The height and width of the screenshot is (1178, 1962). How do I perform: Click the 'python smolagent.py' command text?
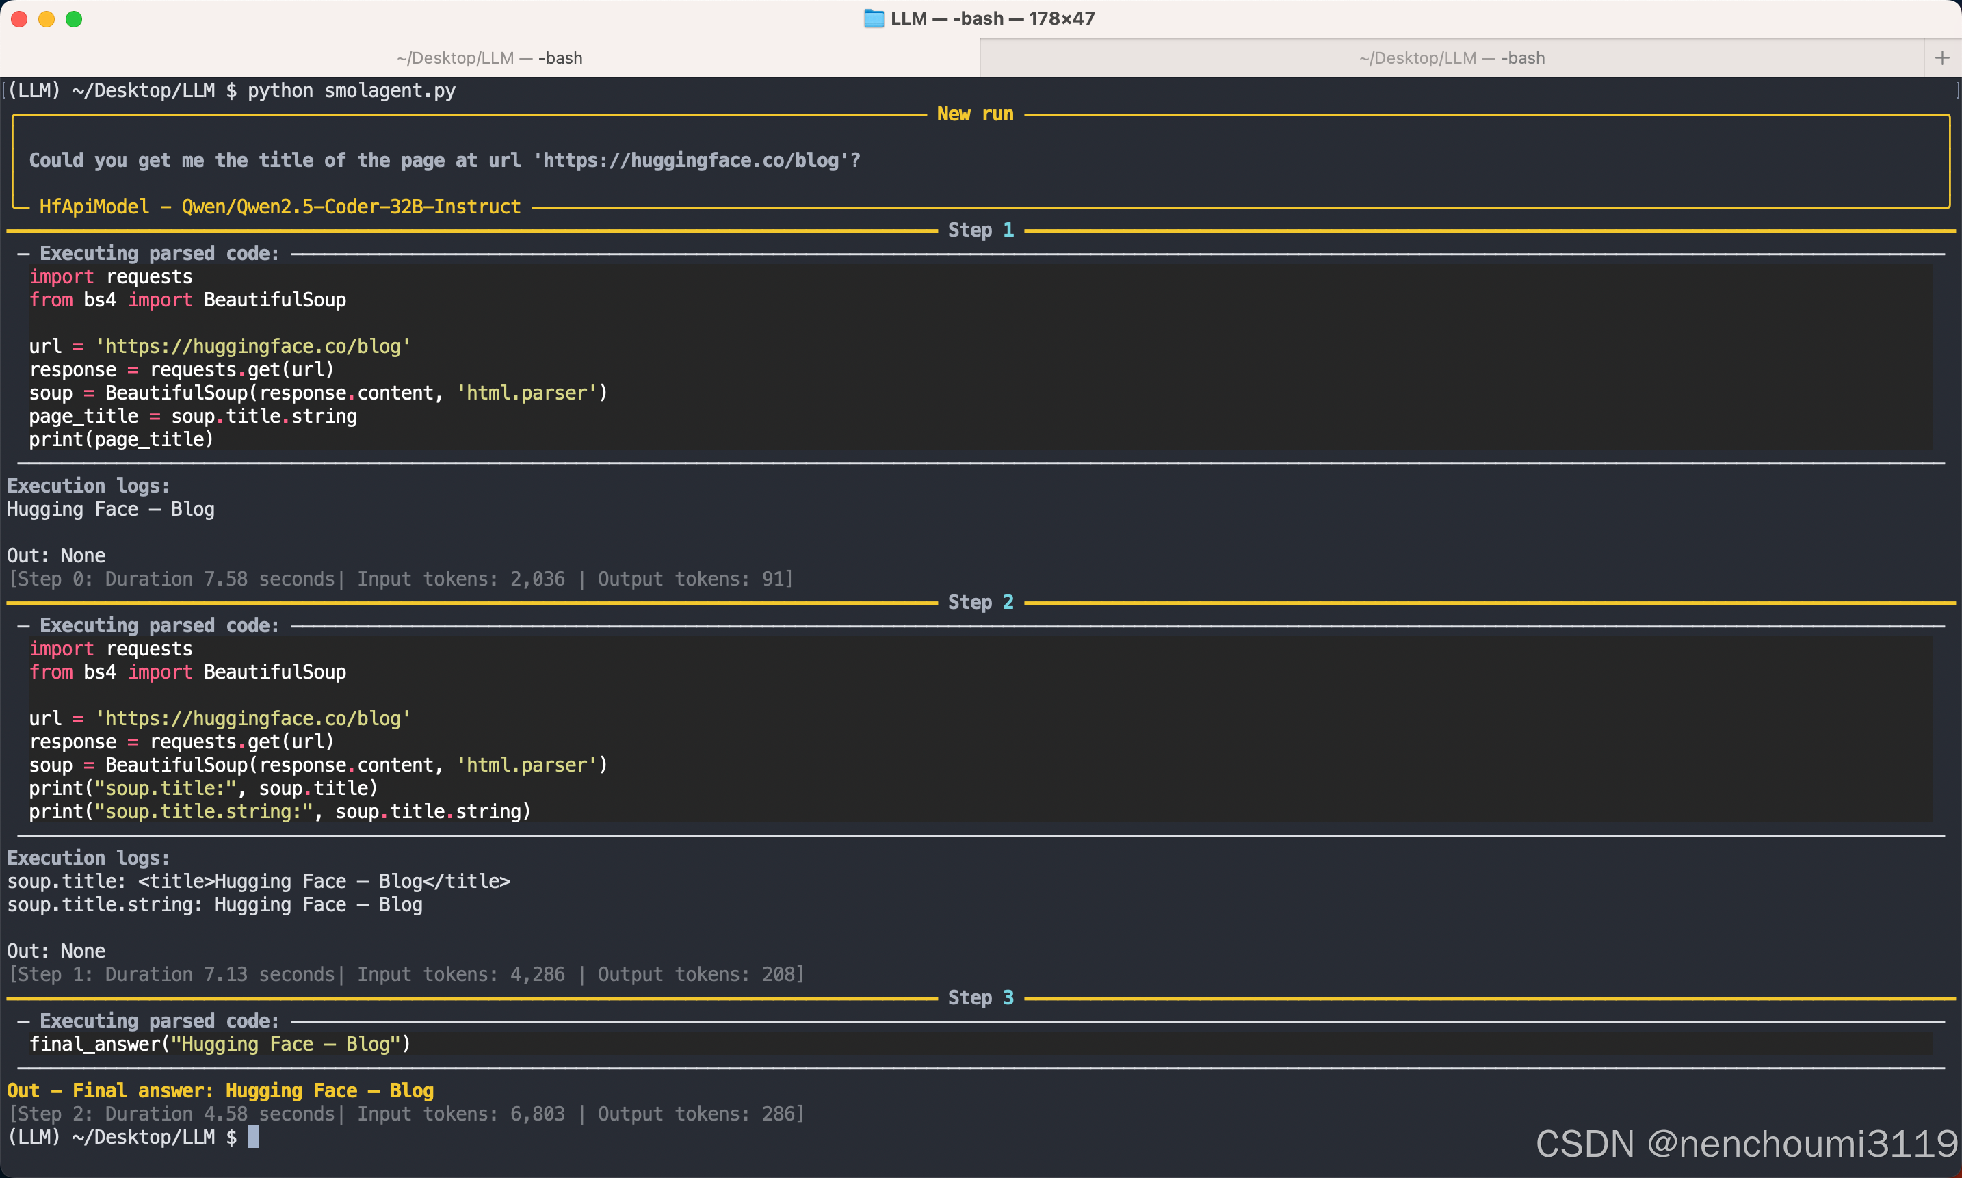click(x=351, y=90)
